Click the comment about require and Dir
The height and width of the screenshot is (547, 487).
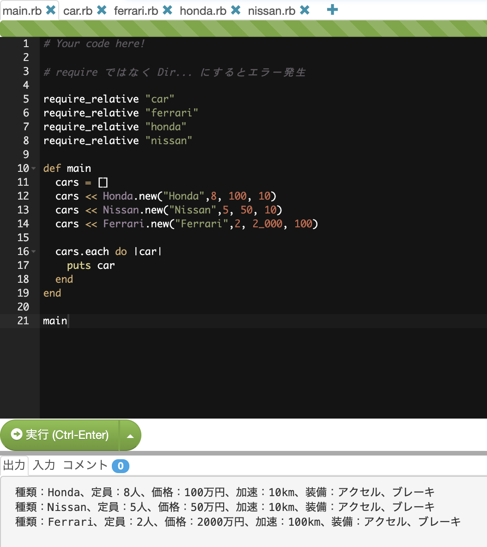point(175,72)
